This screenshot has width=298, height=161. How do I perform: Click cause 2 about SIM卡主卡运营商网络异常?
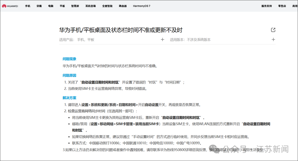106,88
